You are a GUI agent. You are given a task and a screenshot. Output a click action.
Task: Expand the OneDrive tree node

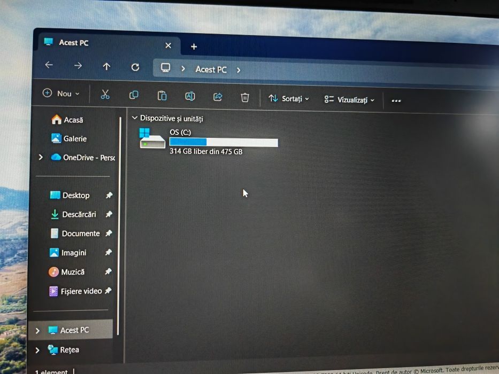[x=41, y=157]
